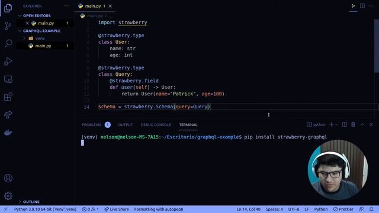Click line 14 schema assignment in editor
This screenshot has height=213, width=379.
[155, 106]
